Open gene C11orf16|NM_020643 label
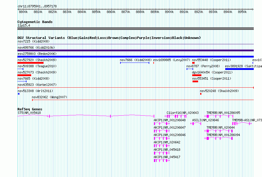The height and width of the screenshot is (177, 262). (183, 113)
